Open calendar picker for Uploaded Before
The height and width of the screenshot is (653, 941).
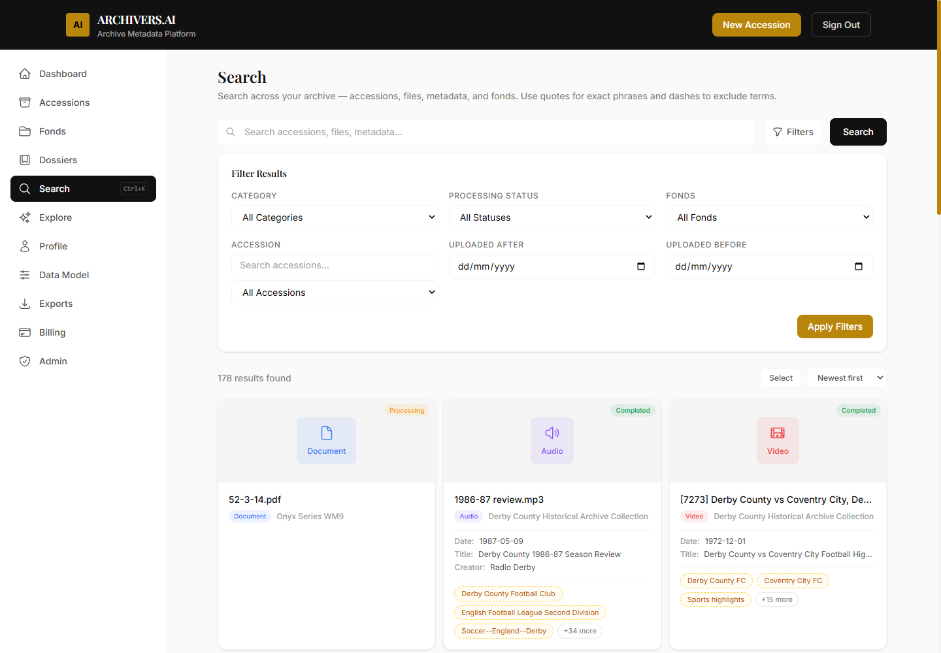pyautogui.click(x=859, y=266)
